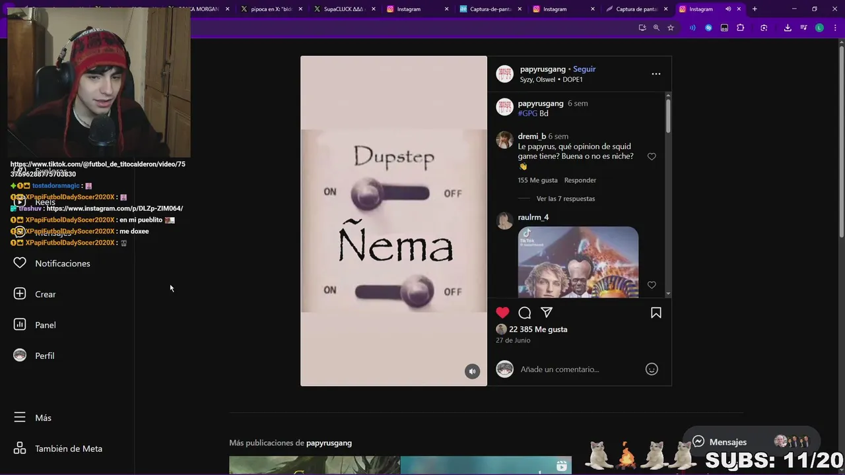Reply to dremi_b with Responder

click(x=580, y=180)
